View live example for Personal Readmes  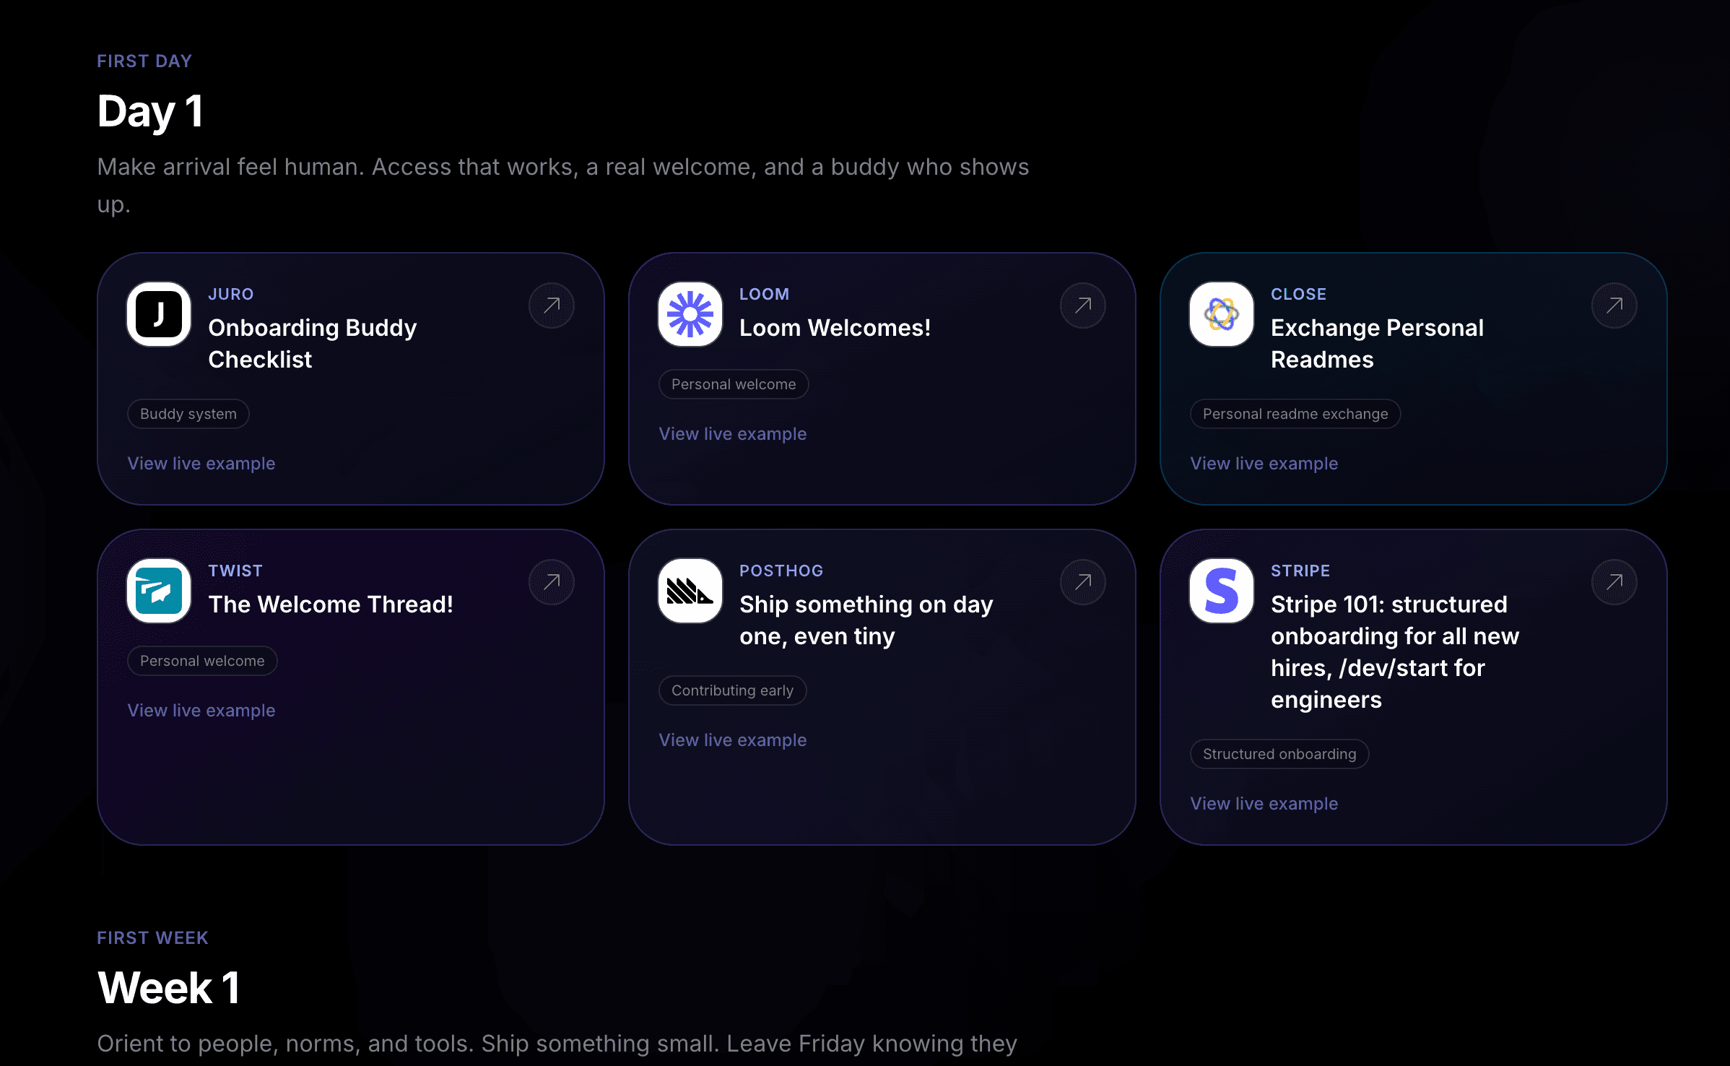tap(1264, 464)
